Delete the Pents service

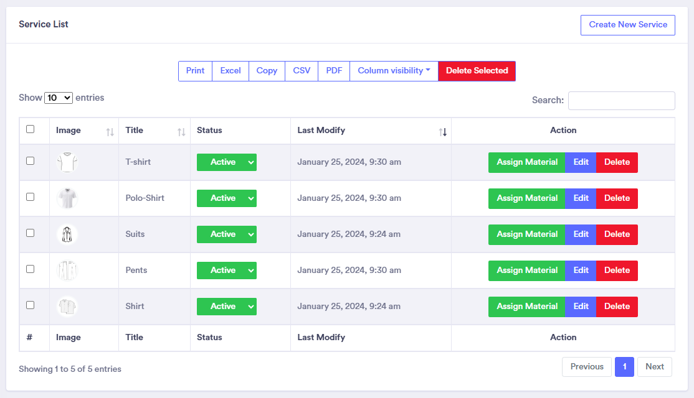(617, 271)
